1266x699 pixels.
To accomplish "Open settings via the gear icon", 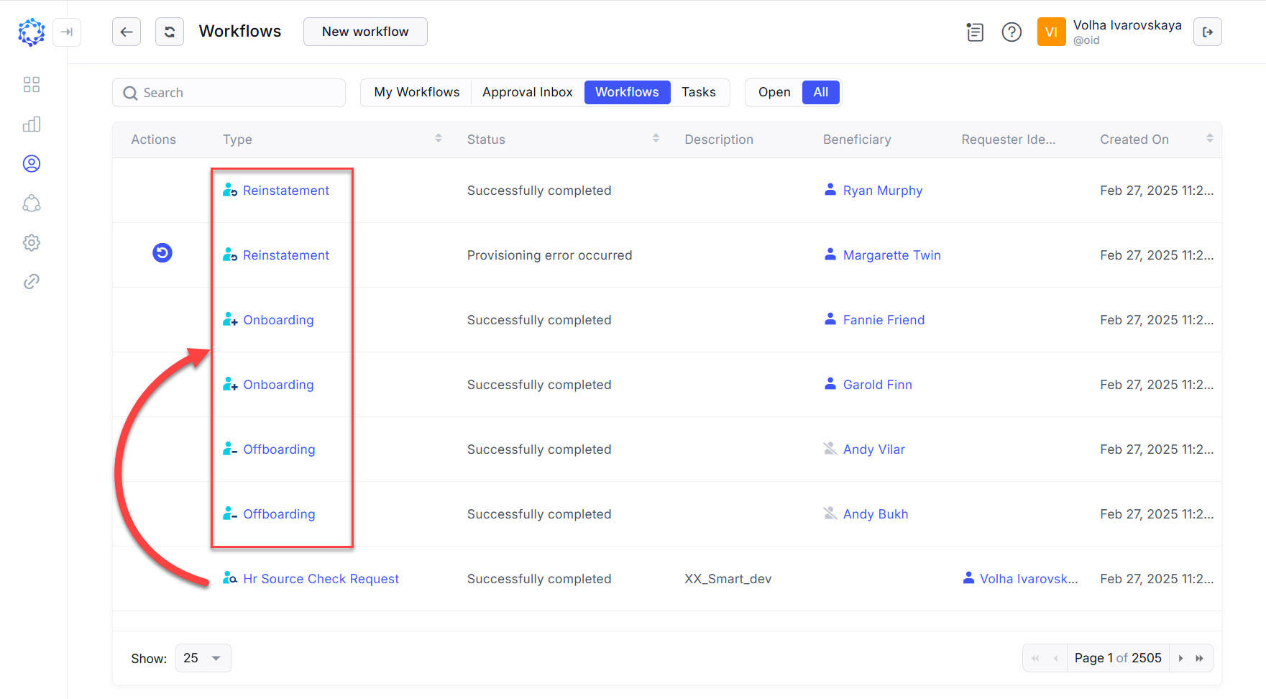I will 32,242.
